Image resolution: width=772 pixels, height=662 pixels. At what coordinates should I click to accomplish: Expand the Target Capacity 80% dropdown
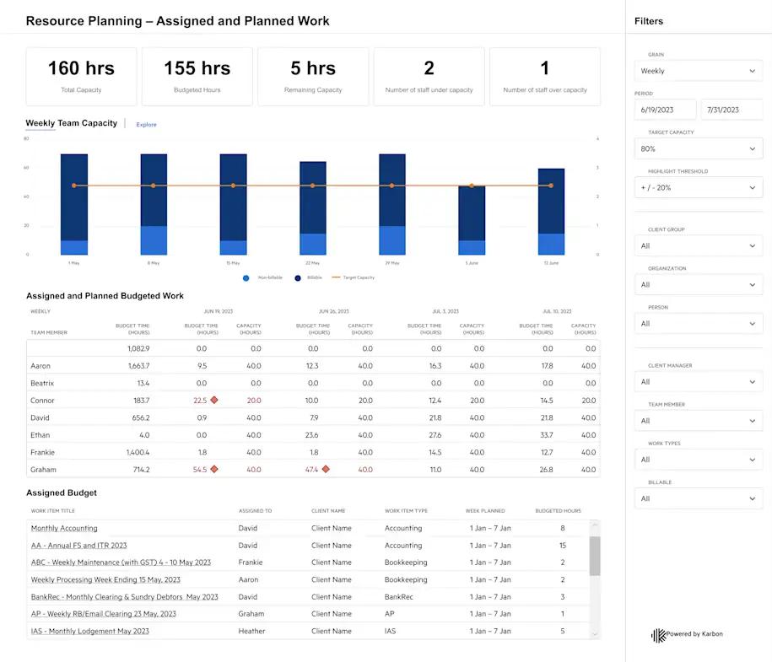point(698,148)
